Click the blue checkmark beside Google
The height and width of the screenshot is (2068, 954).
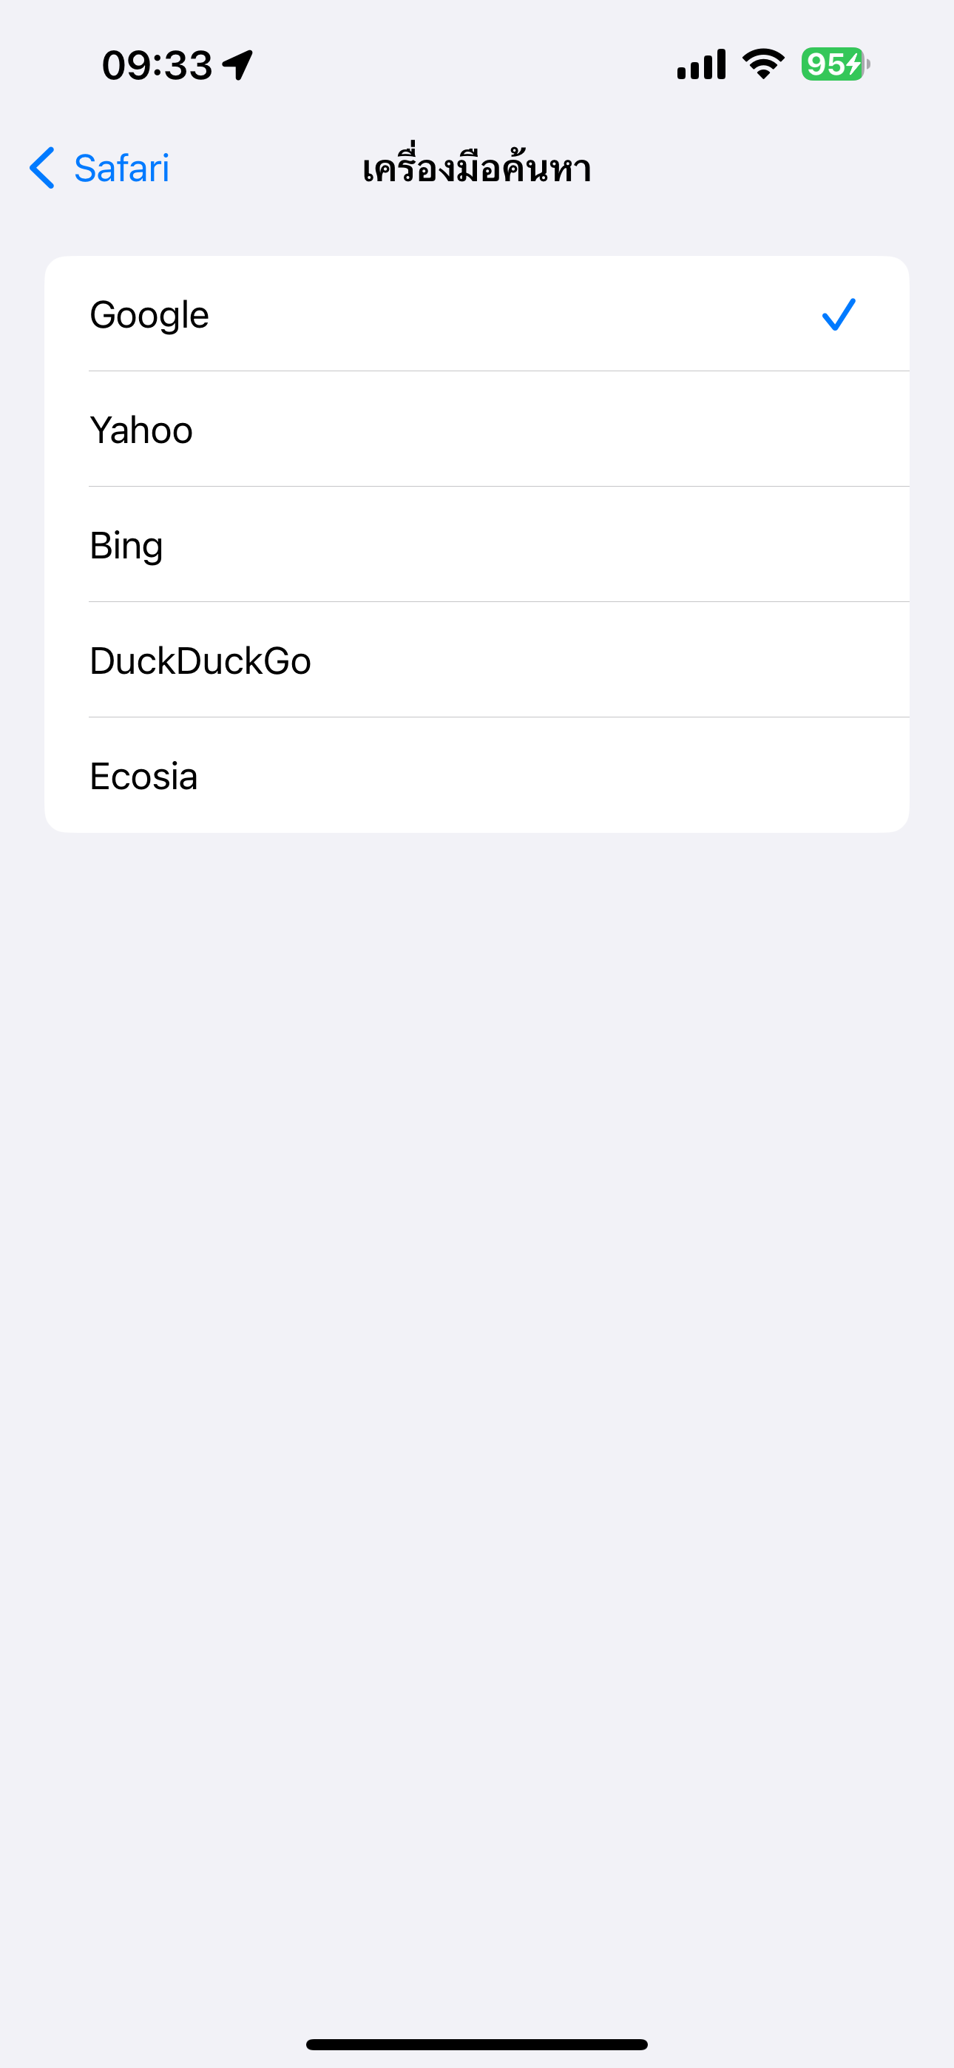click(x=839, y=314)
